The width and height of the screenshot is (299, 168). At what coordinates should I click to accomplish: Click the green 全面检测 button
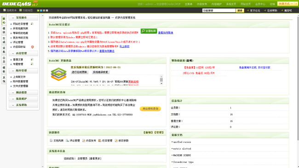tap(149, 31)
